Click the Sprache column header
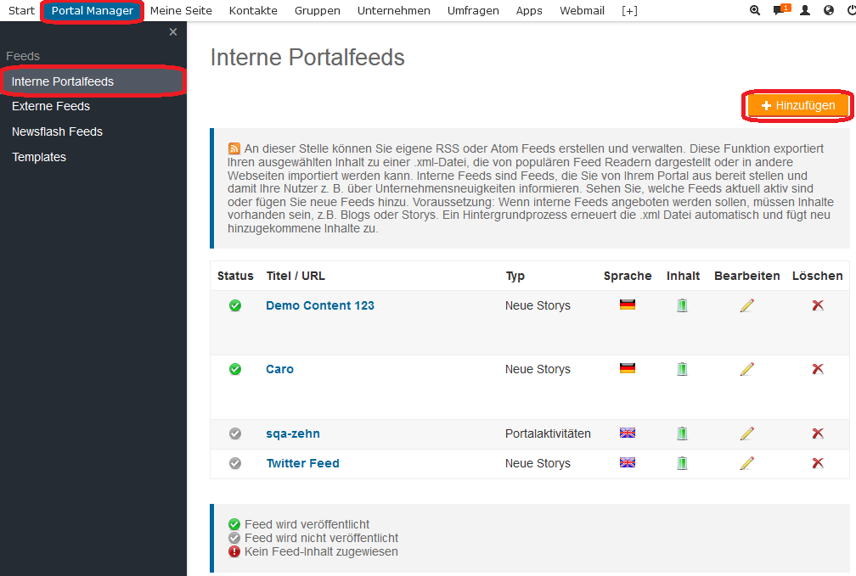This screenshot has height=576, width=856. point(628,276)
